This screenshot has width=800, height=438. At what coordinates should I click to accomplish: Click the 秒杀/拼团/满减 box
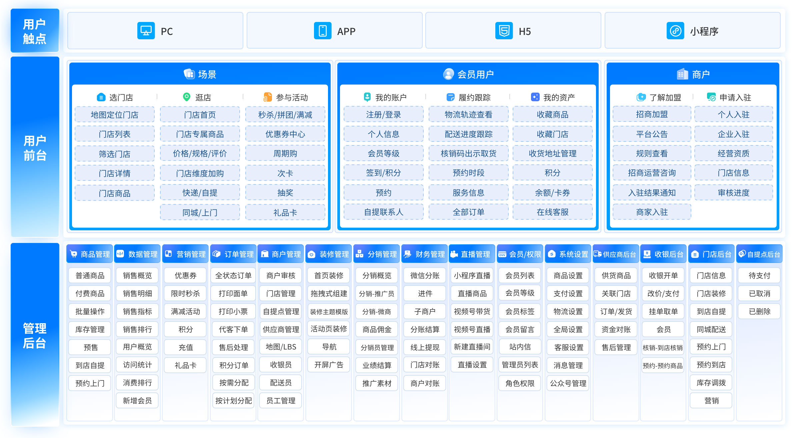click(285, 114)
